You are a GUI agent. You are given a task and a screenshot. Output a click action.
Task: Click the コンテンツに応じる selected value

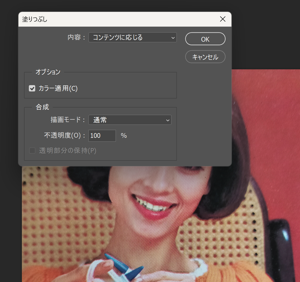[x=117, y=37]
